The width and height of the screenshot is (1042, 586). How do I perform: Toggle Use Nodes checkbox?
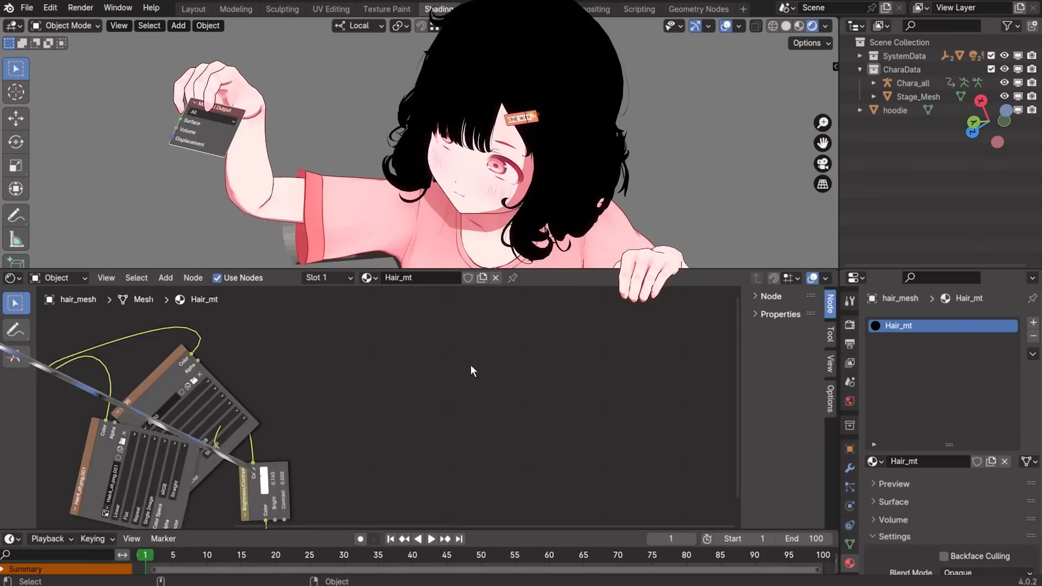pos(217,278)
